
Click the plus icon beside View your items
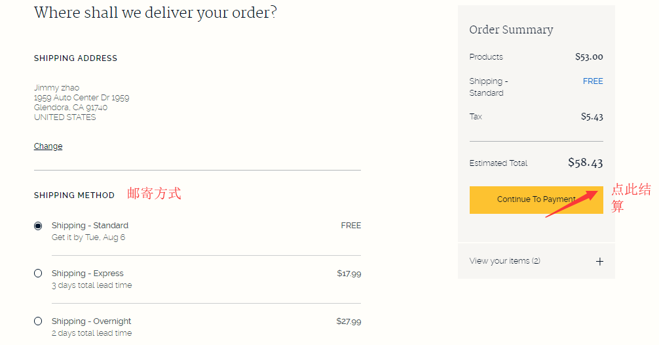click(599, 261)
